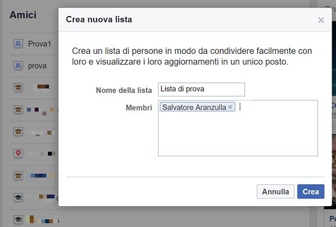Click the briefcase icon directly above location pin
This screenshot has width=336, height=227.
tap(18, 131)
